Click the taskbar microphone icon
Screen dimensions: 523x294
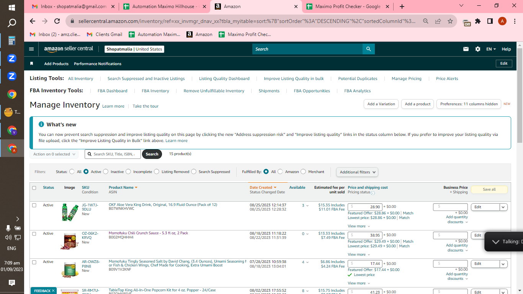click(x=8, y=228)
